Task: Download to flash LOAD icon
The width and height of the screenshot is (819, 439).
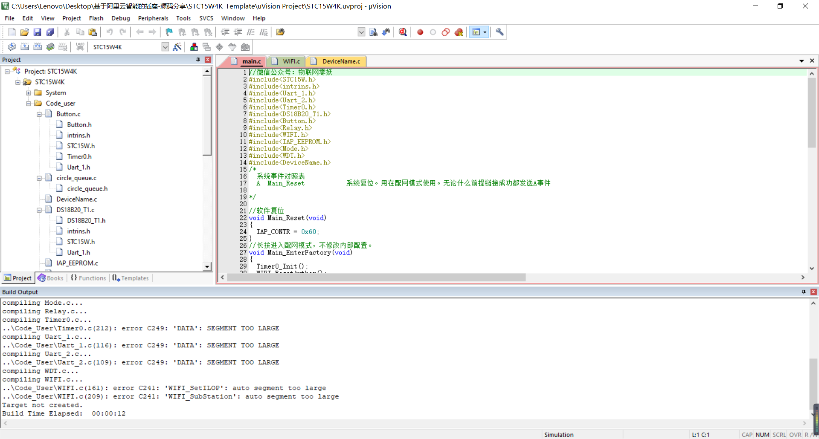Action: click(x=80, y=47)
